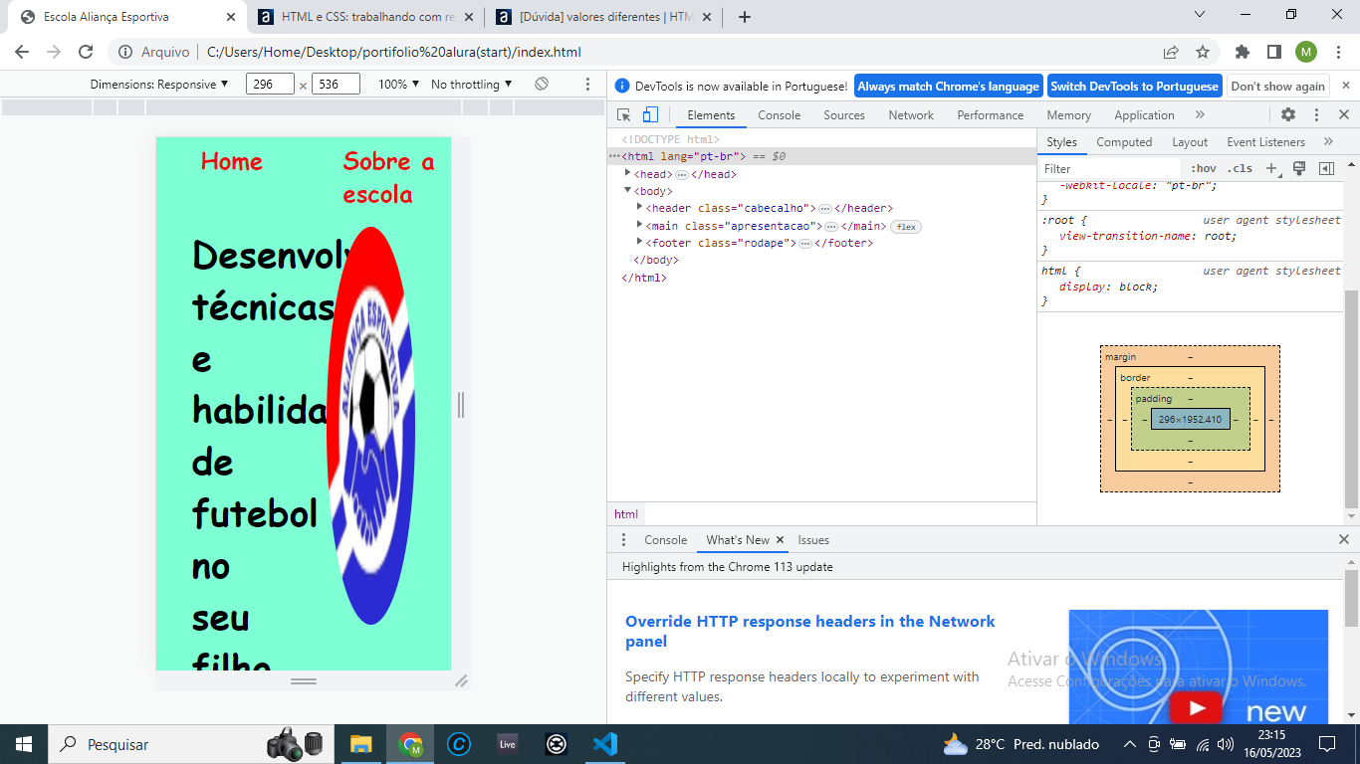The image size is (1360, 764).
Task: Open the Windows Start menu
Action: (x=24, y=744)
